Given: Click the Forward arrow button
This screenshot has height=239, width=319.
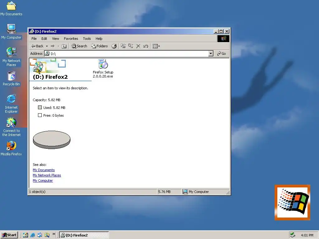Looking at the screenshot, I should (x=53, y=46).
